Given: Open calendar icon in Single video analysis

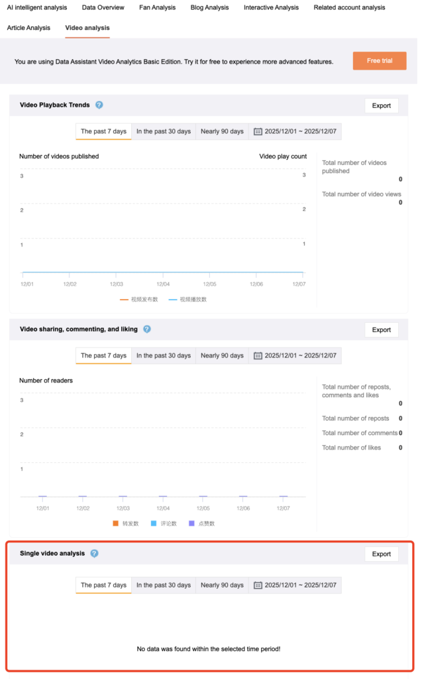Looking at the screenshot, I should pyautogui.click(x=258, y=586).
